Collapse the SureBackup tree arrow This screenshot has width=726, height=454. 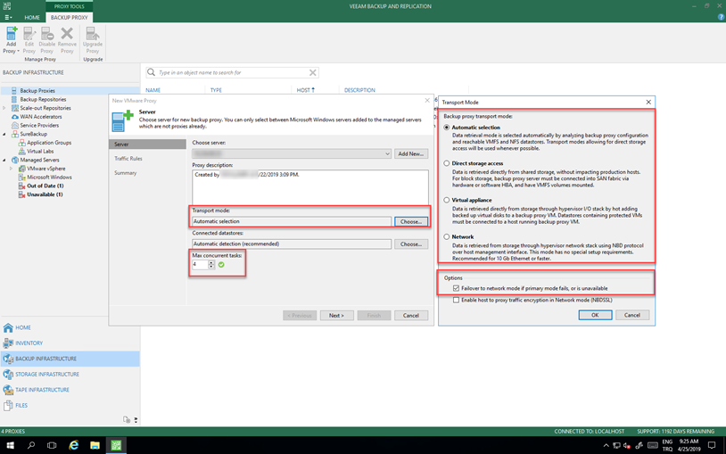click(x=4, y=134)
